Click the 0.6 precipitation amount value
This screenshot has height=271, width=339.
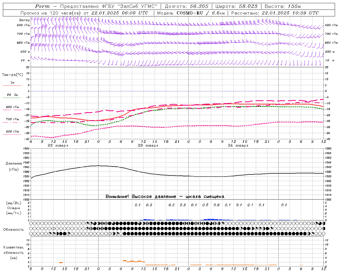pyautogui.click(x=217, y=205)
